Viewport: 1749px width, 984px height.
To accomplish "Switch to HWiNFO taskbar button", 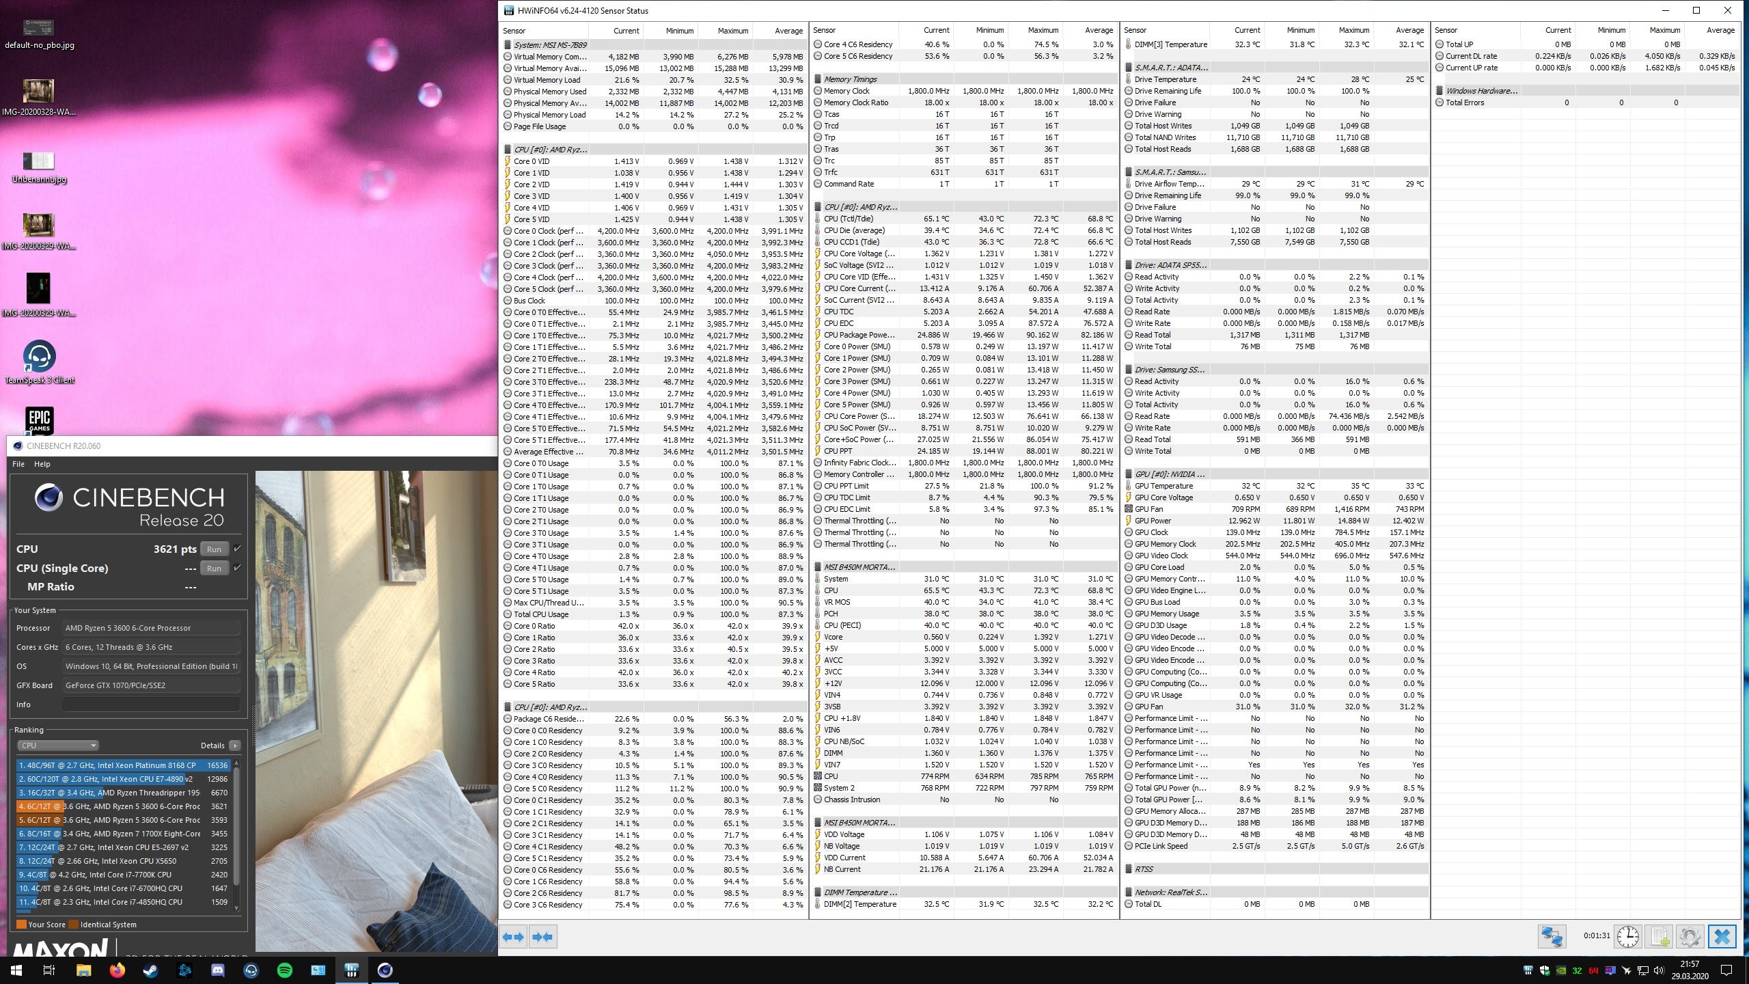I will [351, 970].
